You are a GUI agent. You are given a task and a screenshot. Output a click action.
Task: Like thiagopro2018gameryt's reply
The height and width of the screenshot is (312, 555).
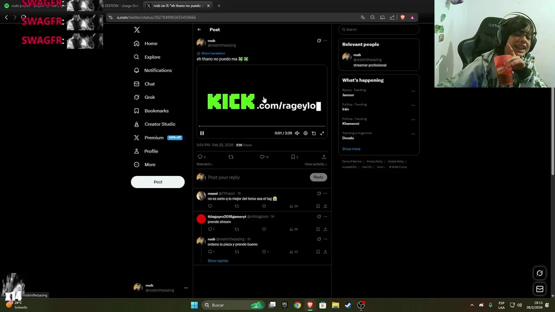click(x=264, y=229)
